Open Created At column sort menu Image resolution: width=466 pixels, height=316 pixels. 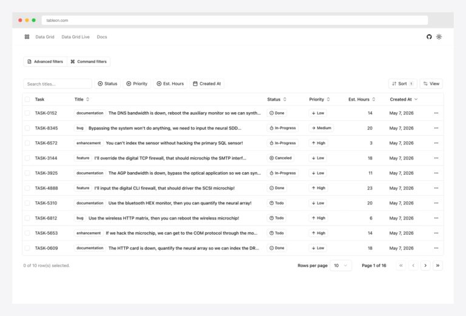pos(404,99)
